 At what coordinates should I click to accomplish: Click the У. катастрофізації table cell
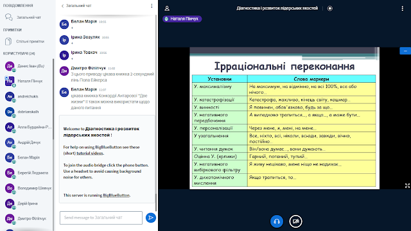tap(220, 100)
